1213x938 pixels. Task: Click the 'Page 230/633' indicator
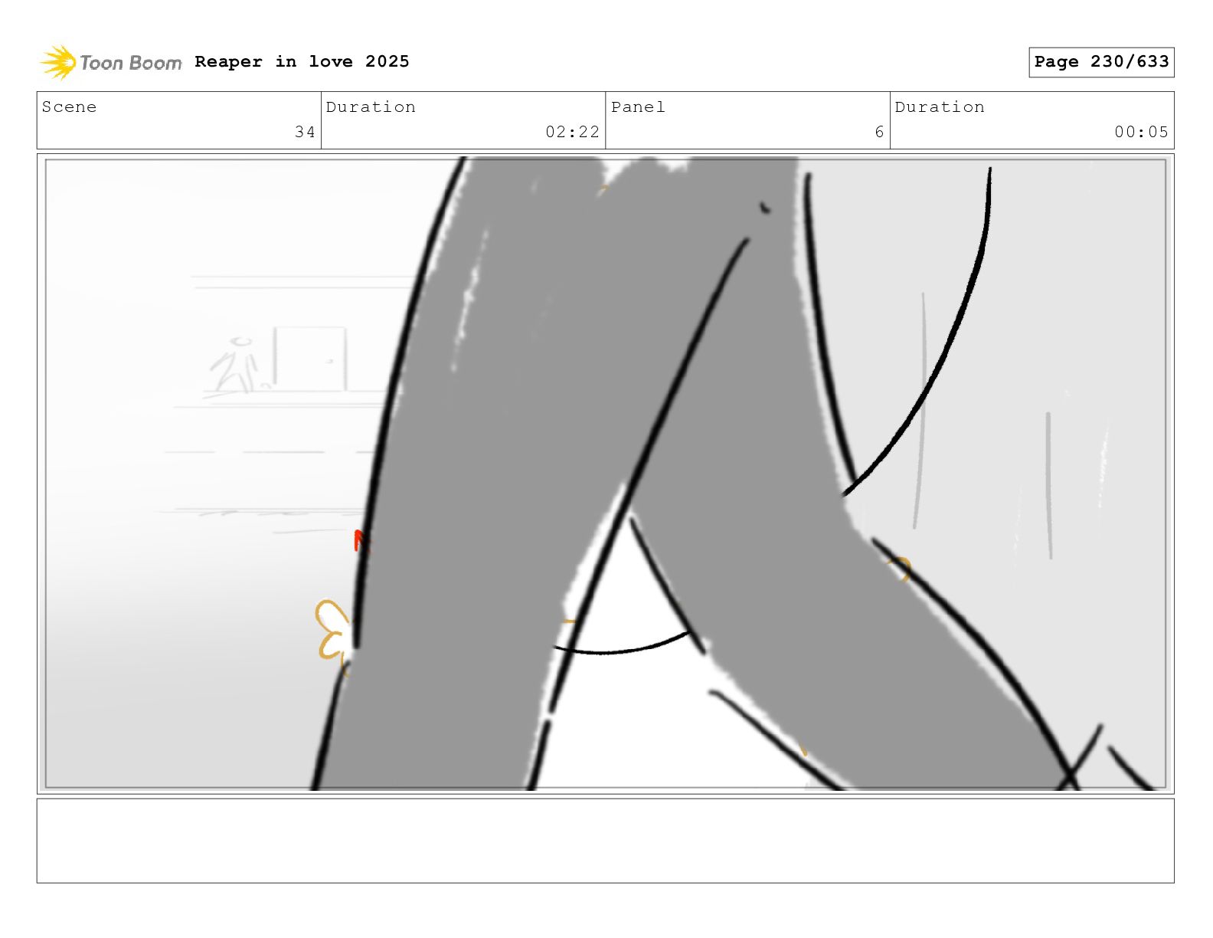[1101, 62]
